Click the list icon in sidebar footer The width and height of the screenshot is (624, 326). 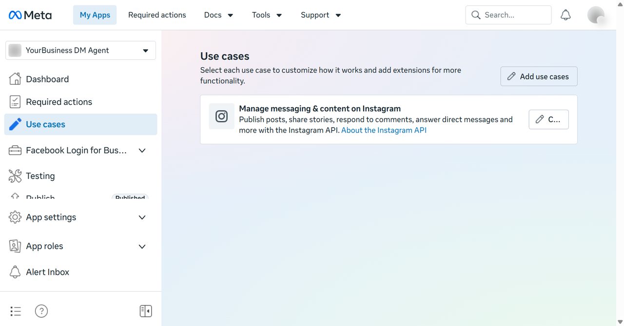click(16, 311)
